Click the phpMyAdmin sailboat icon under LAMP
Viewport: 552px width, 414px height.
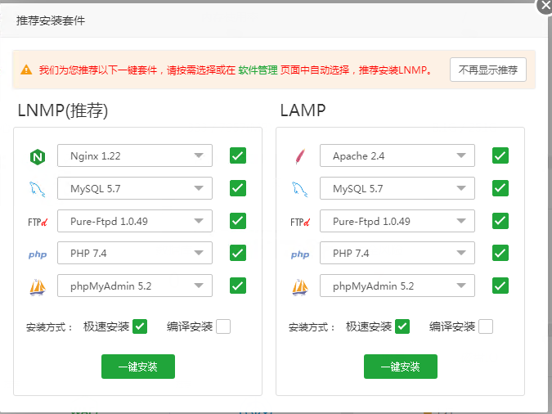300,286
